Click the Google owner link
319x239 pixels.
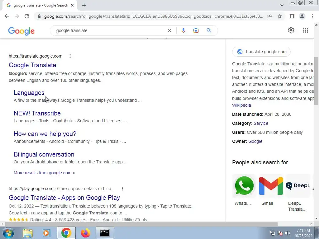click(255, 142)
